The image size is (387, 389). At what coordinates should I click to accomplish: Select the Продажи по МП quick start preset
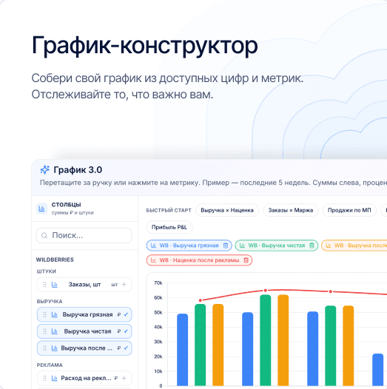pos(349,210)
